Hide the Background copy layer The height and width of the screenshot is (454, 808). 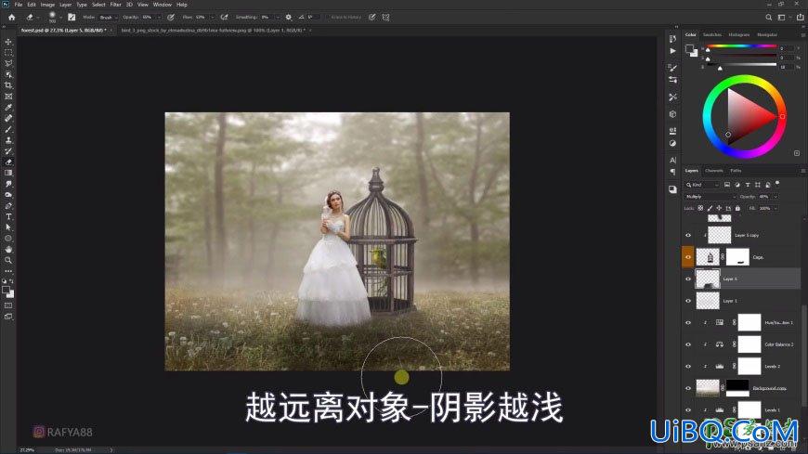pyautogui.click(x=688, y=388)
